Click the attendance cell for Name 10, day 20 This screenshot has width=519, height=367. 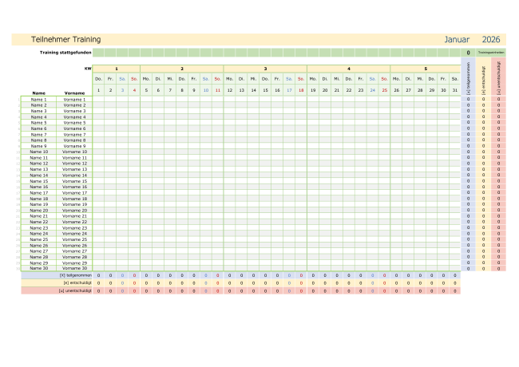325,152
